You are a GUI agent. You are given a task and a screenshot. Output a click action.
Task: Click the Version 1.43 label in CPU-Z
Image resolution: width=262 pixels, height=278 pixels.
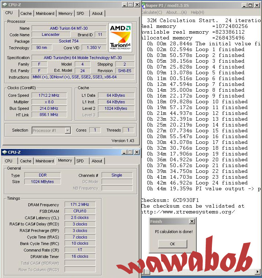123,141
